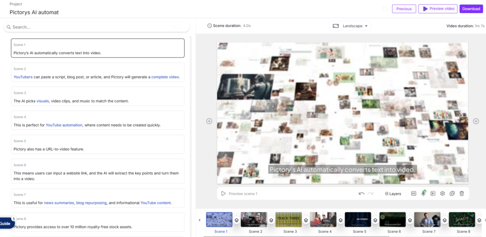Add a scene before with the left plus icon
Screen dimensions: 486x237
click(209, 121)
